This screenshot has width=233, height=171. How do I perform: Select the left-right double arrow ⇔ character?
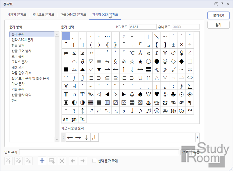point(190,78)
